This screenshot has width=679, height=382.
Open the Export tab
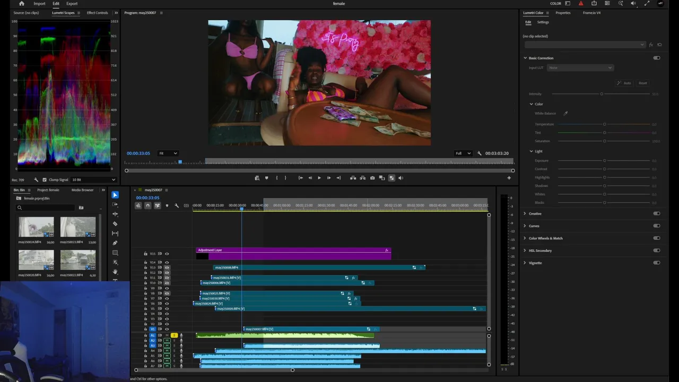point(72,4)
